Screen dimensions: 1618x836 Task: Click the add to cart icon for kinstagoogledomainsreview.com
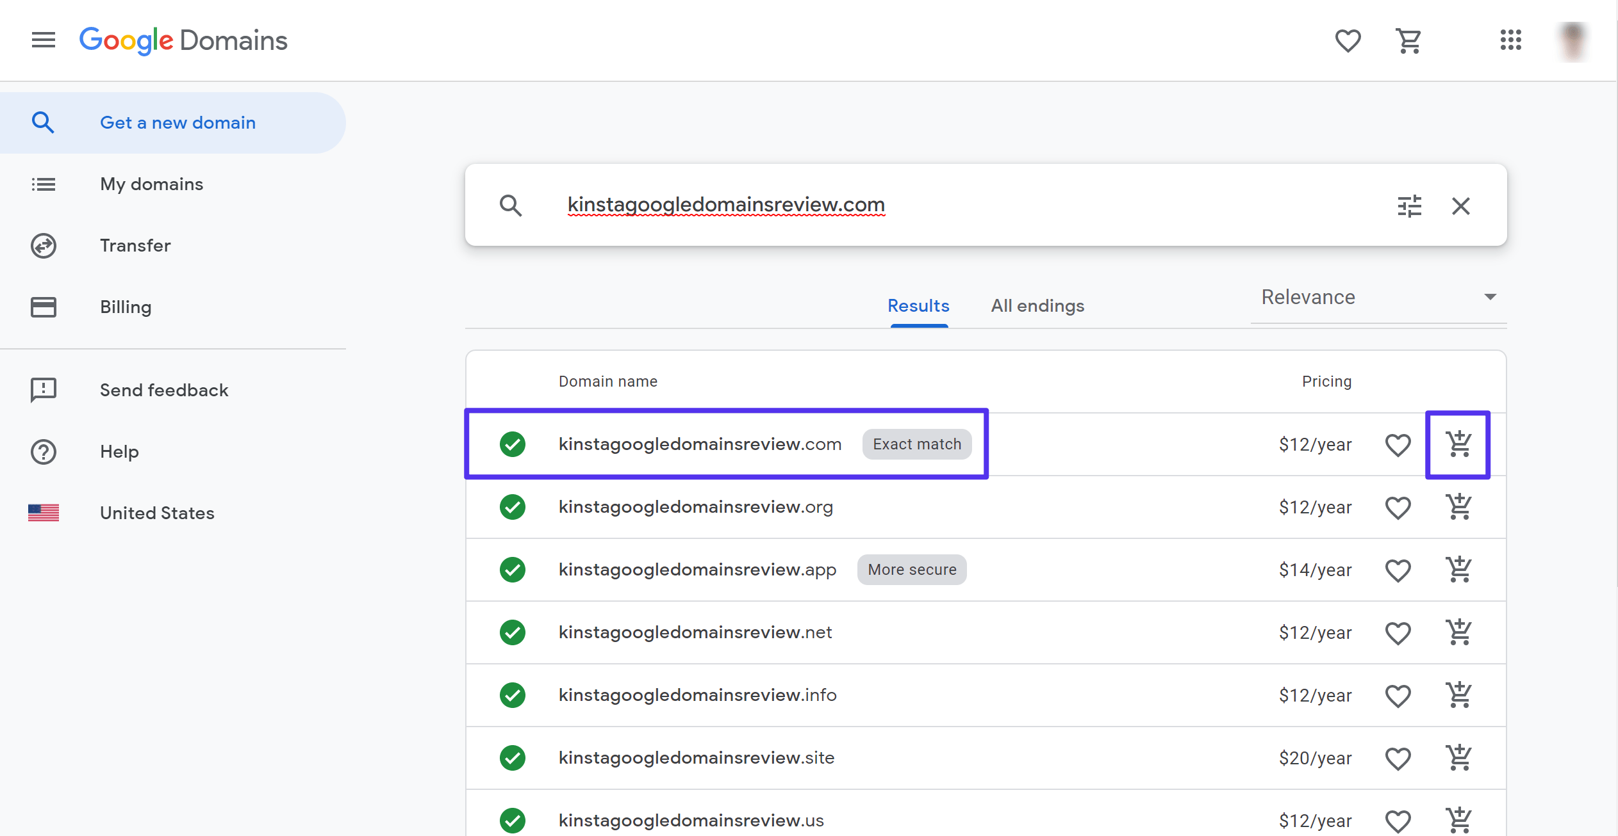(x=1459, y=445)
